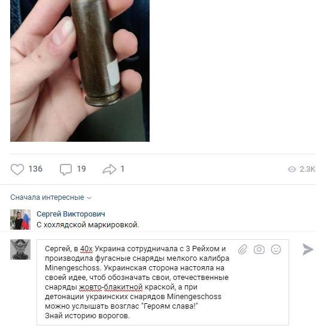The width and height of the screenshot is (316, 326).
Task: Click Сергей Викторович's avatar with flag
Action: click(20, 220)
